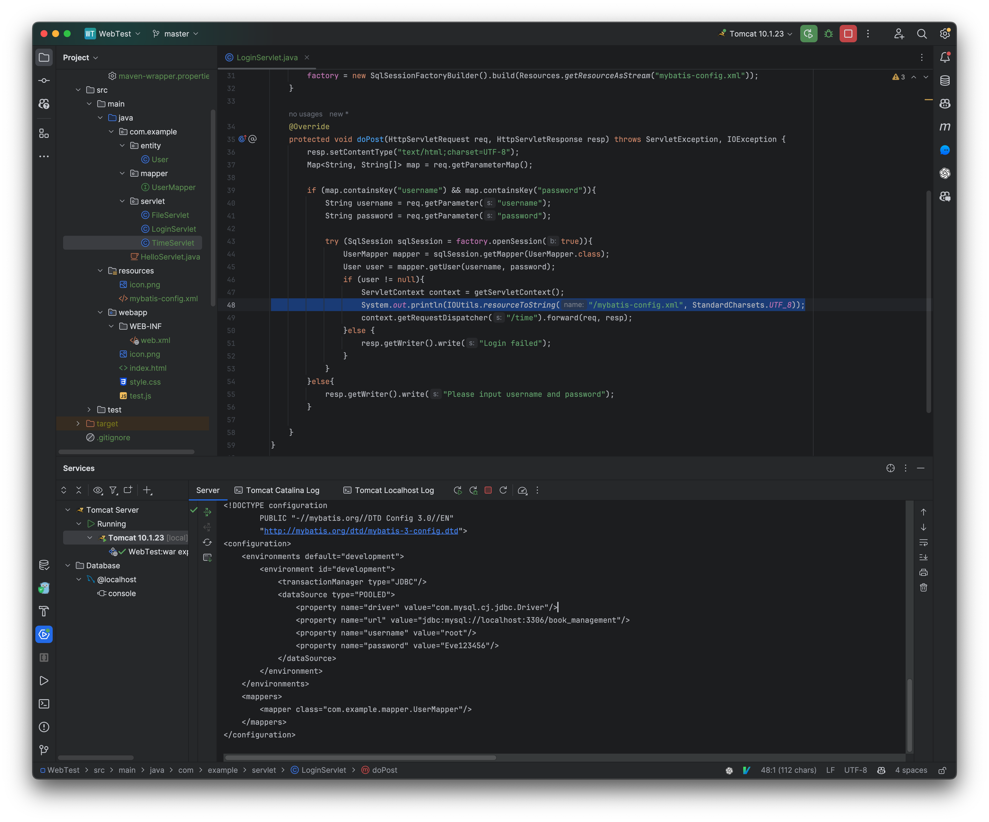Toggle view options eye icon in Services toolbar

[x=98, y=490]
